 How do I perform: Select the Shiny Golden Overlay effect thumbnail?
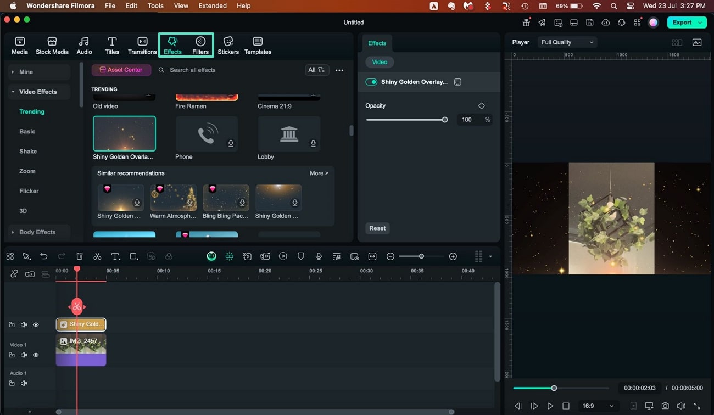click(124, 133)
